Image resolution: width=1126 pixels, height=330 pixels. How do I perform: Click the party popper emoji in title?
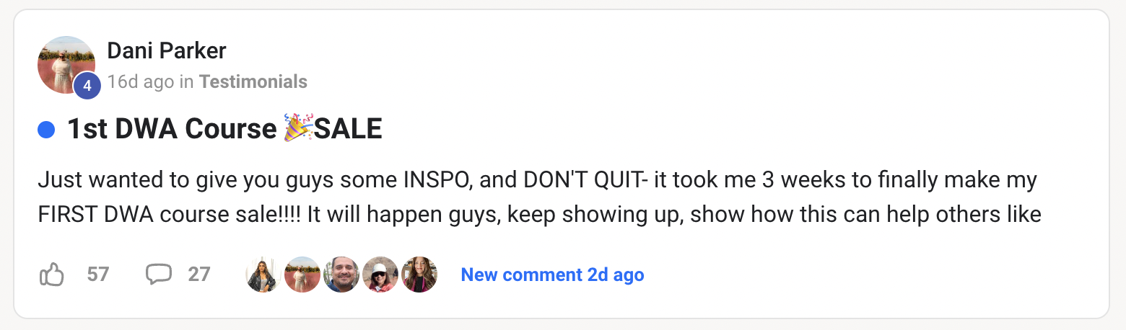[x=298, y=129]
